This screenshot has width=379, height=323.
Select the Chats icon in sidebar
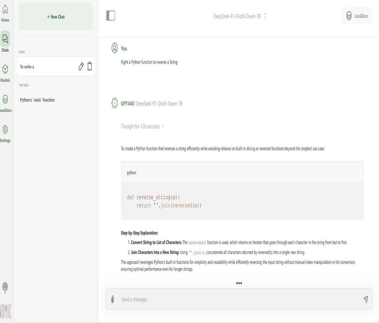(x=5, y=41)
